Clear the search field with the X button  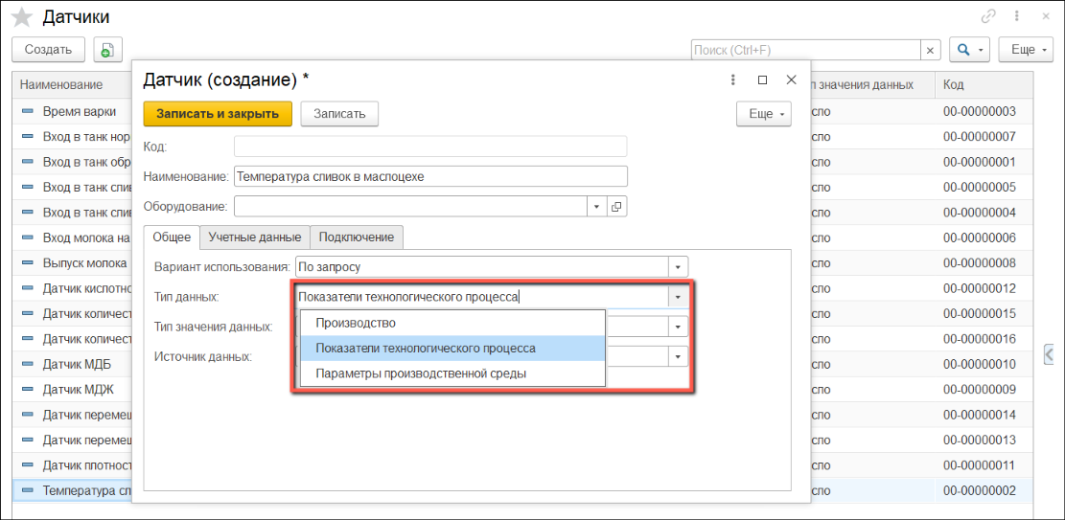[x=930, y=50]
